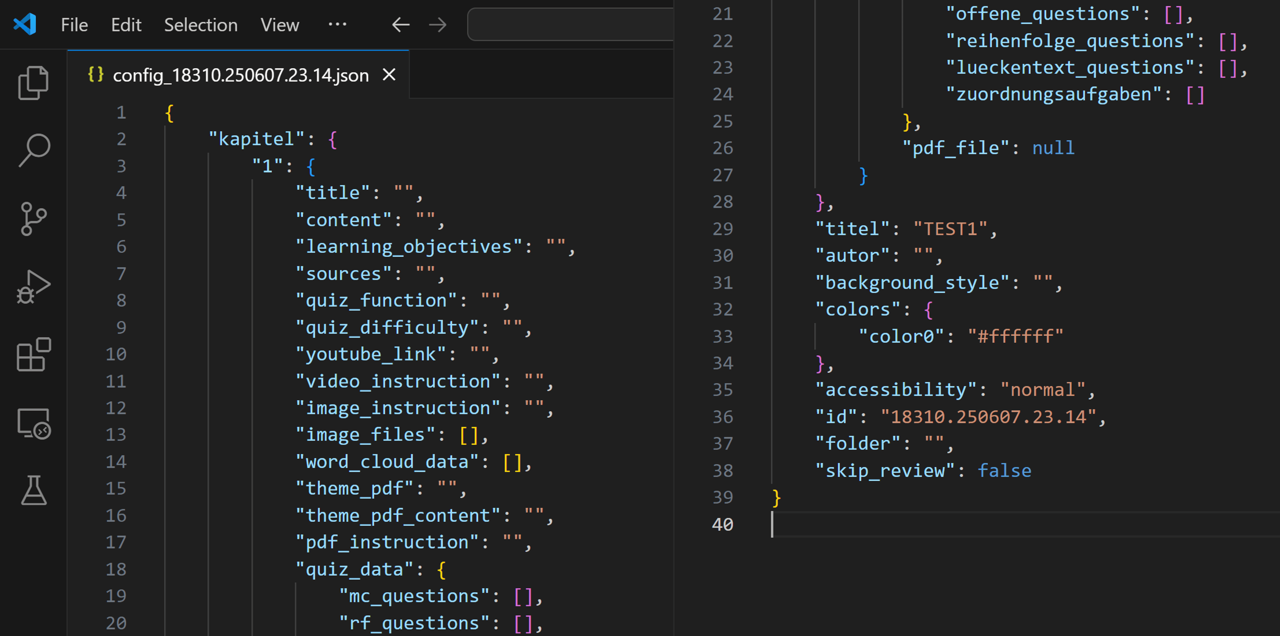Screen dimensions: 1280x636
Task: Click line number 40 in the gutter
Action: [x=722, y=524]
